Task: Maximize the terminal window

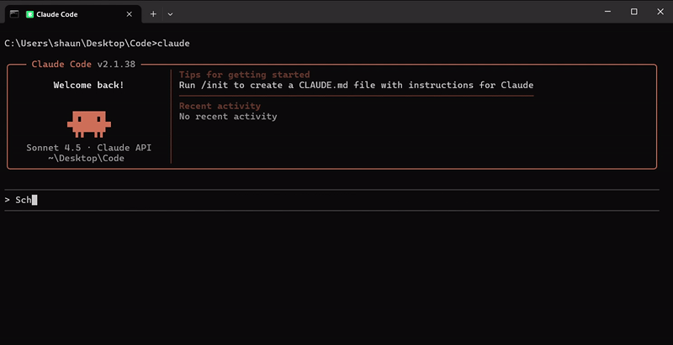Action: [x=634, y=12]
